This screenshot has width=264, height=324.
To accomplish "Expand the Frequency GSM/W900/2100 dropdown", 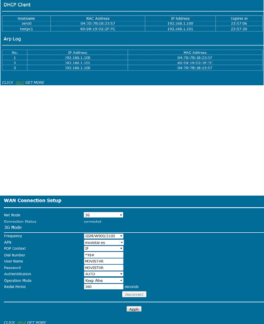I will (104, 236).
